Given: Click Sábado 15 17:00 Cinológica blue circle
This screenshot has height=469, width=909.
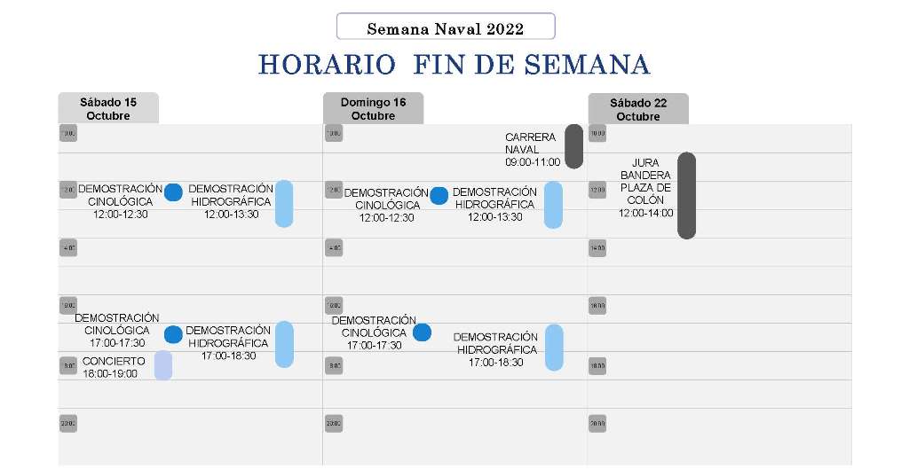Looking at the screenshot, I should 173,334.
